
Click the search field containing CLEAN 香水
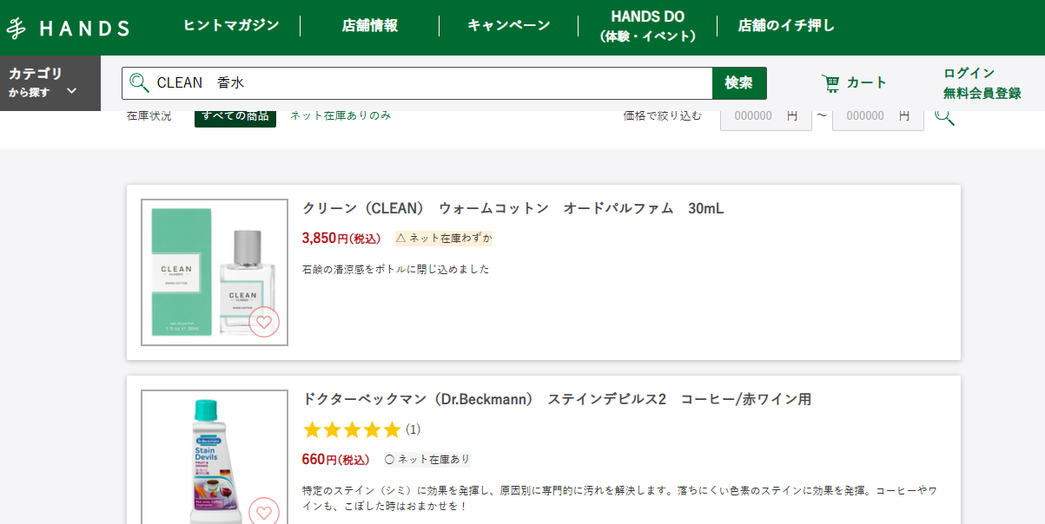417,83
